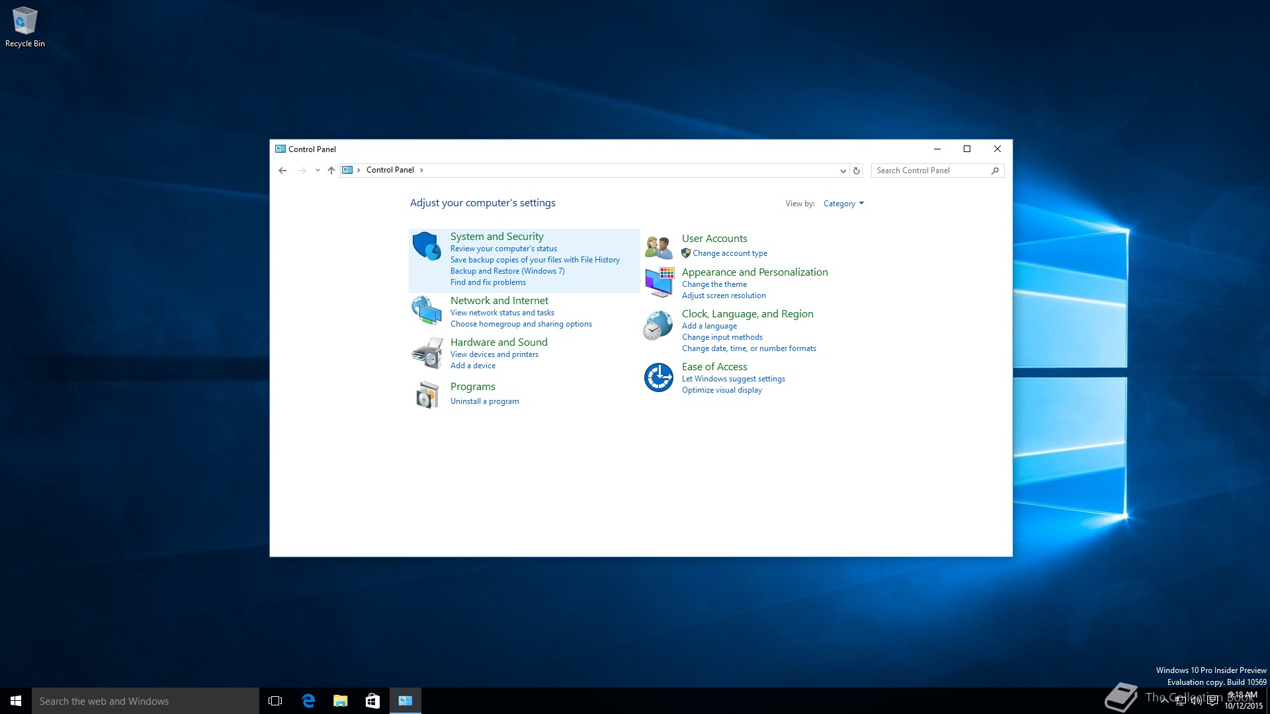1270x714 pixels.
Task: Open Review your computer's status
Action: coord(503,249)
